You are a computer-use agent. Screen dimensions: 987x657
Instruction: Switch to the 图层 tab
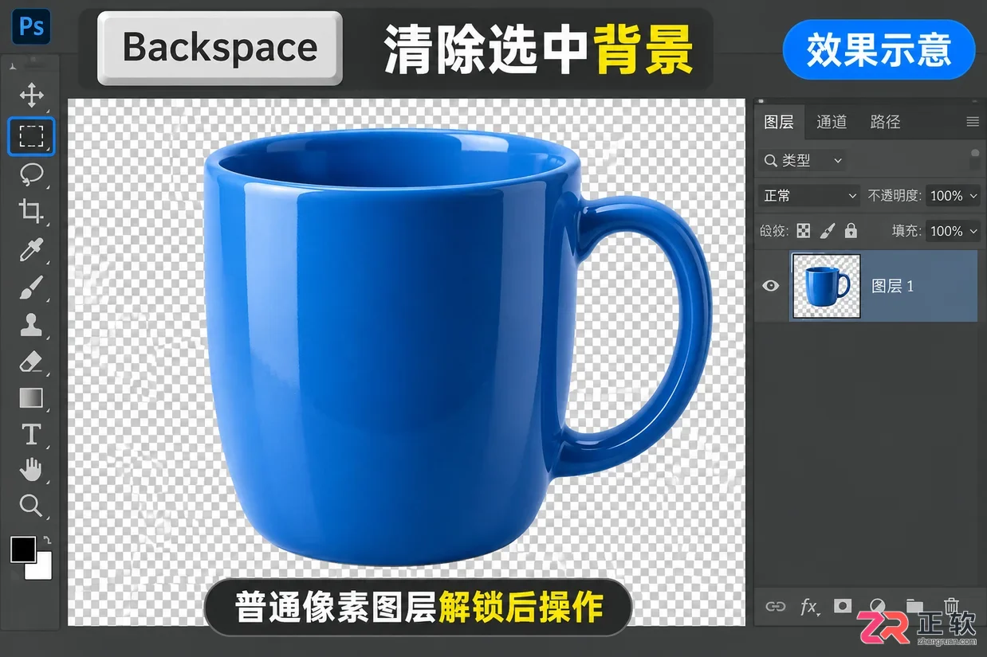[779, 122]
